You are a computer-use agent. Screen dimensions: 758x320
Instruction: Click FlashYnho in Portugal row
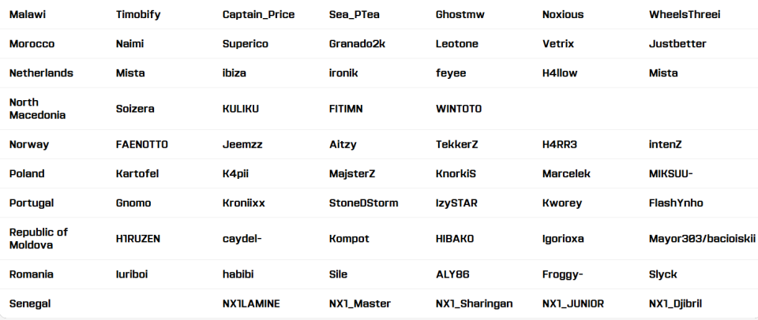[676, 203]
